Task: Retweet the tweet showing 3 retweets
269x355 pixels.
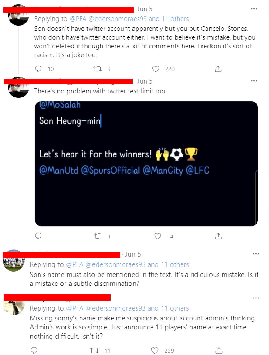Action: pyautogui.click(x=98, y=69)
